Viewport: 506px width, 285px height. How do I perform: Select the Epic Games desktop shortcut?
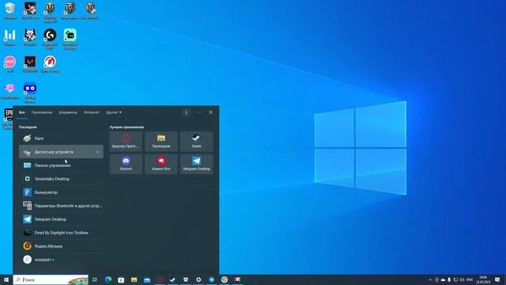tap(8, 119)
